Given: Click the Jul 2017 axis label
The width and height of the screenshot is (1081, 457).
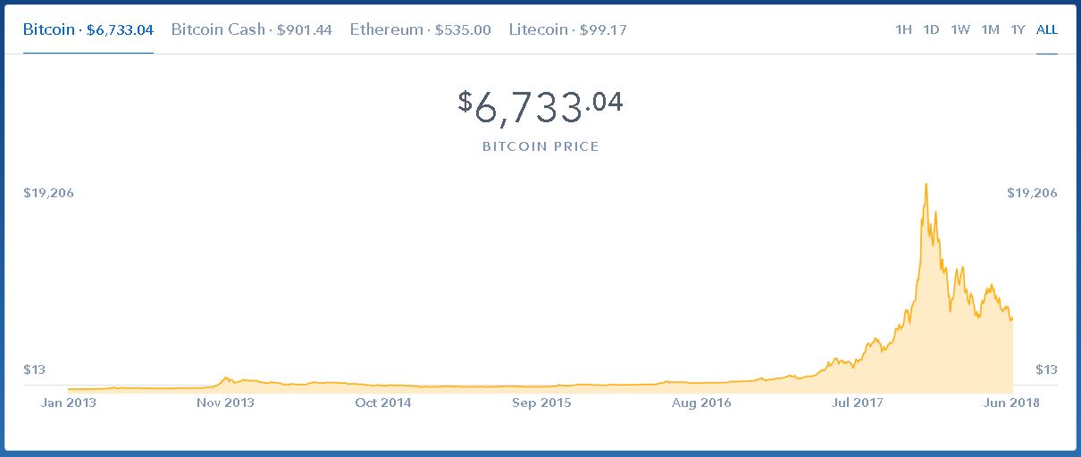Looking at the screenshot, I should pos(857,403).
